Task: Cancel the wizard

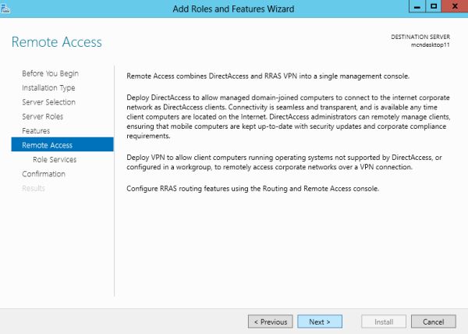Action: (433, 322)
